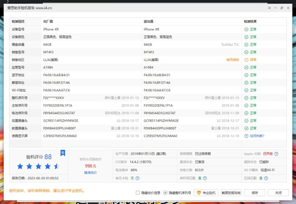Select the 验机评分 88 score
296x204 pixels.
coord(39,157)
